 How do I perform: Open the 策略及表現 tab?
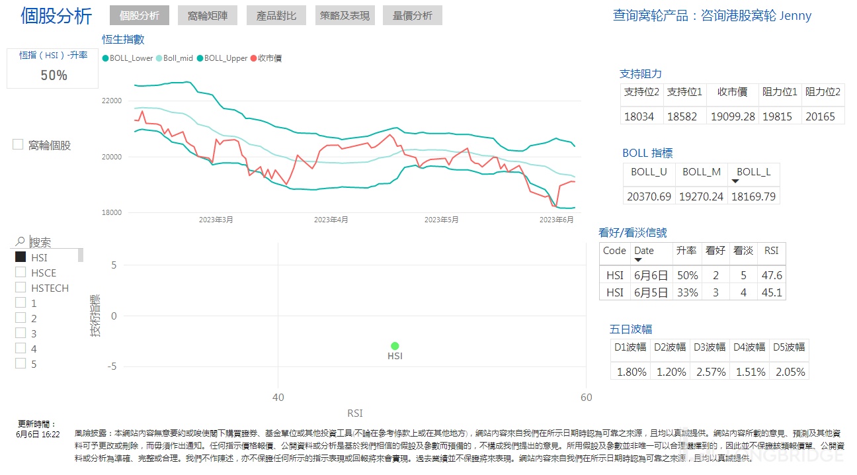[x=344, y=16]
